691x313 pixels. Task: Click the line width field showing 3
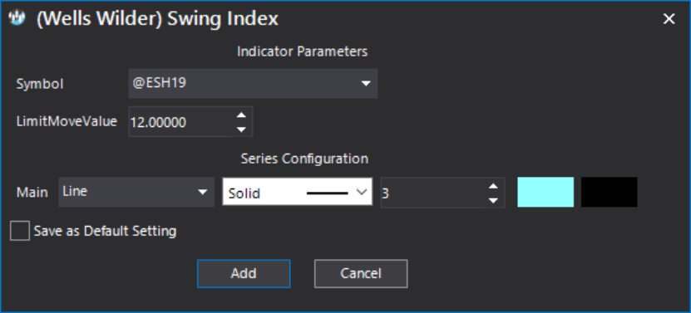click(x=432, y=193)
